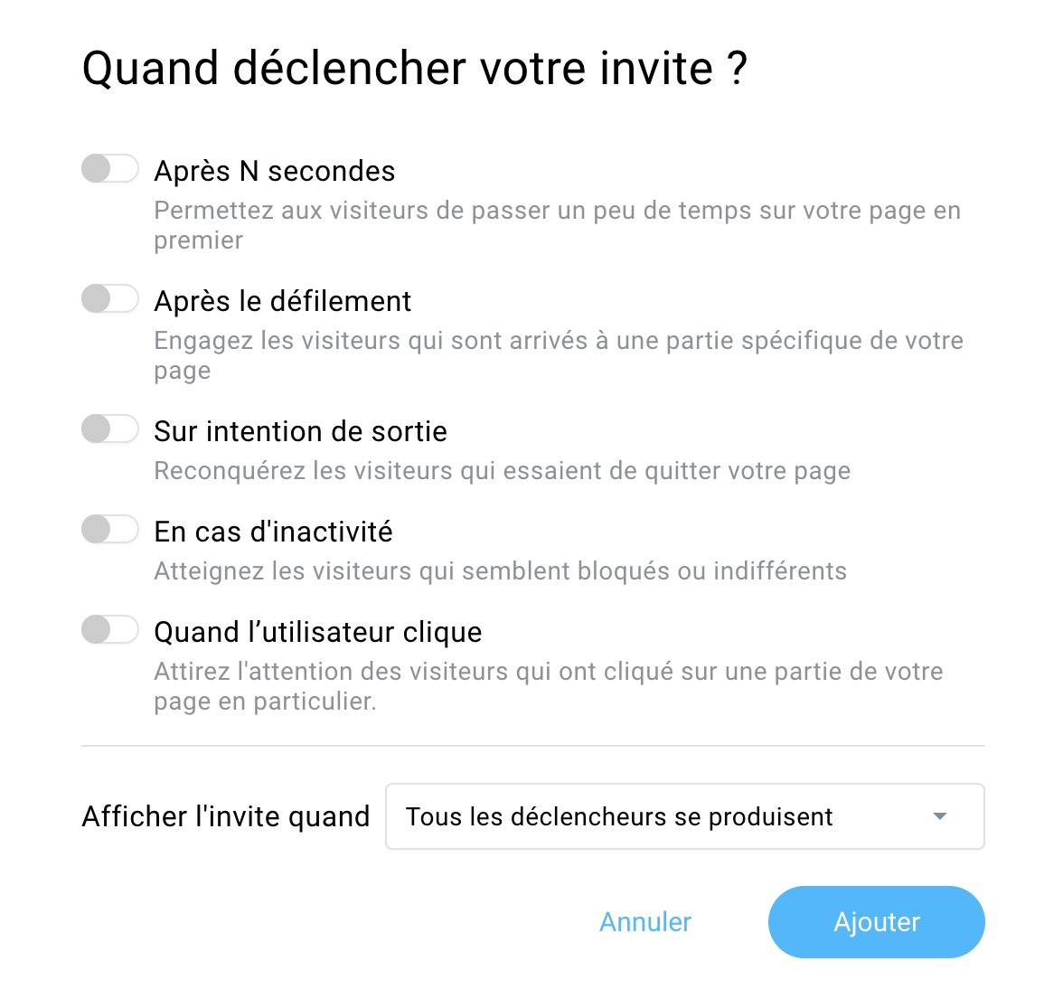Image resolution: width=1063 pixels, height=989 pixels.
Task: Open the "Tous les déclencheurs se produisent" dropdown
Action: [x=684, y=816]
